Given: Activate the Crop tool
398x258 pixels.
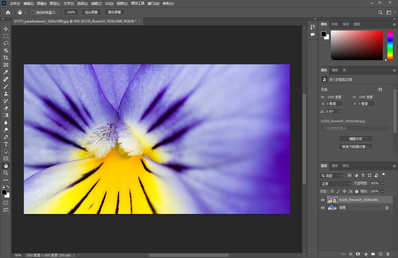Looking at the screenshot, I should point(6,58).
